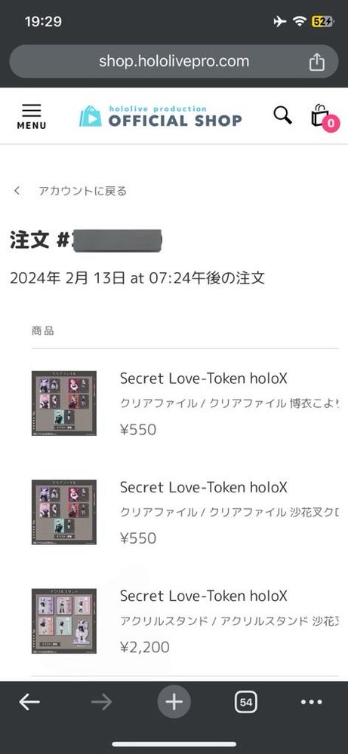Viewport: 348px width, 754px height.
Task: Tap the share icon in address bar
Action: [317, 62]
